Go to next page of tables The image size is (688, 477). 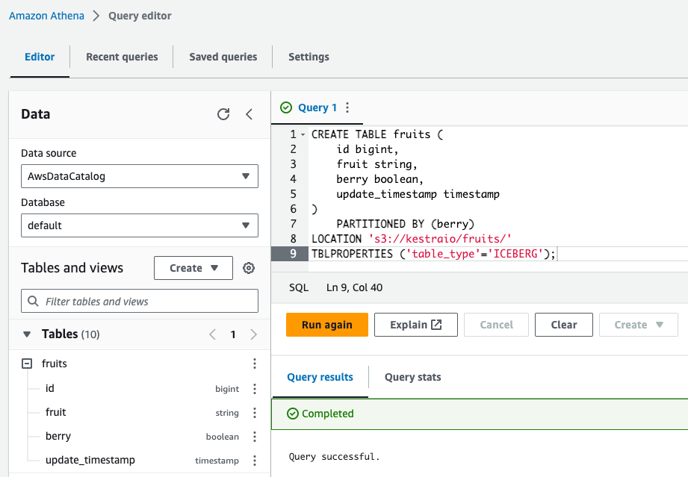tap(254, 334)
